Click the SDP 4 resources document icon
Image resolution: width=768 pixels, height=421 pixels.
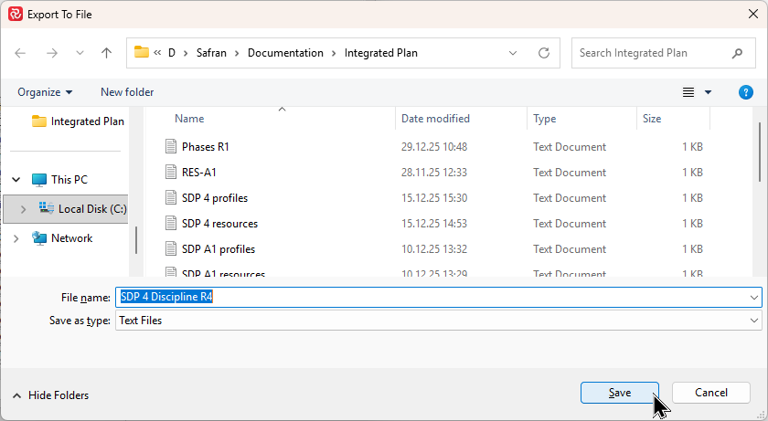171,223
